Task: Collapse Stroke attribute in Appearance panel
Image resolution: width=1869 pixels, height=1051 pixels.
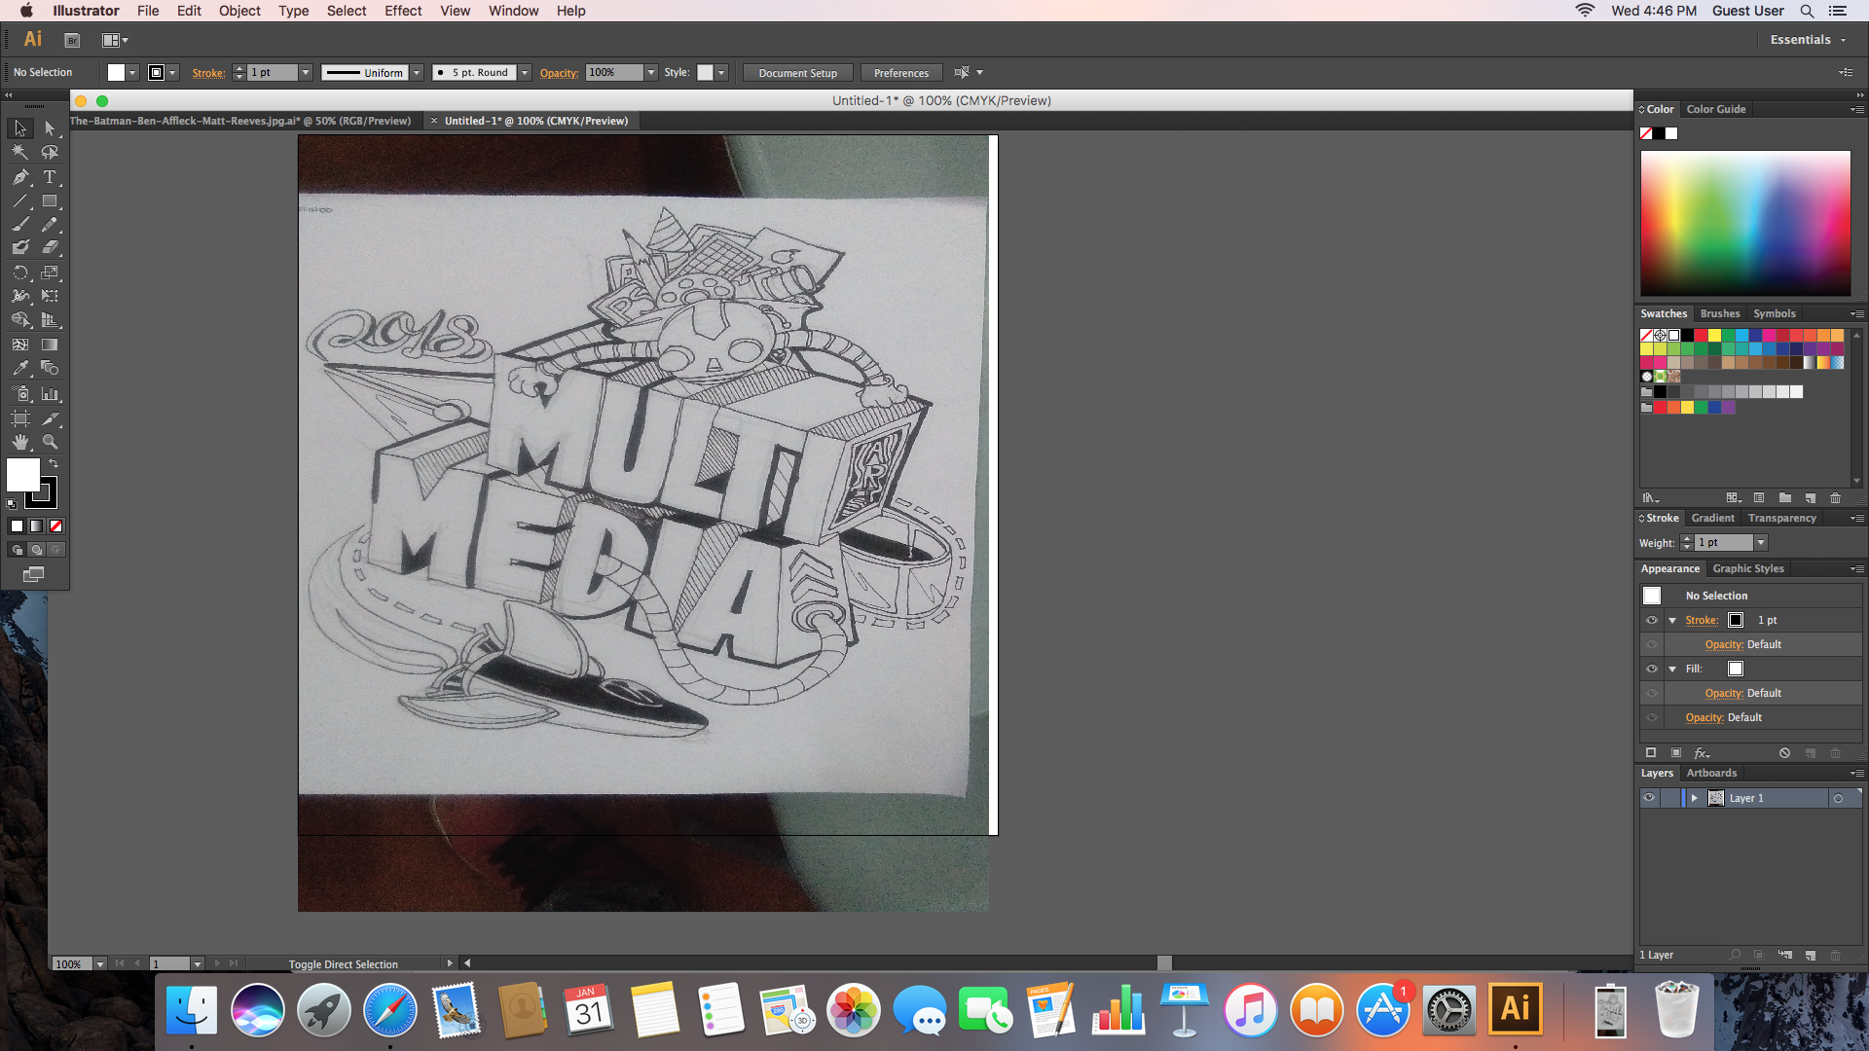Action: click(x=1672, y=620)
